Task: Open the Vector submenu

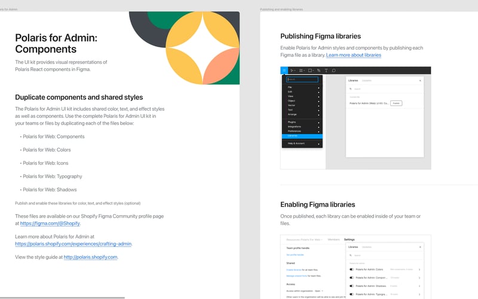Action: (302, 105)
